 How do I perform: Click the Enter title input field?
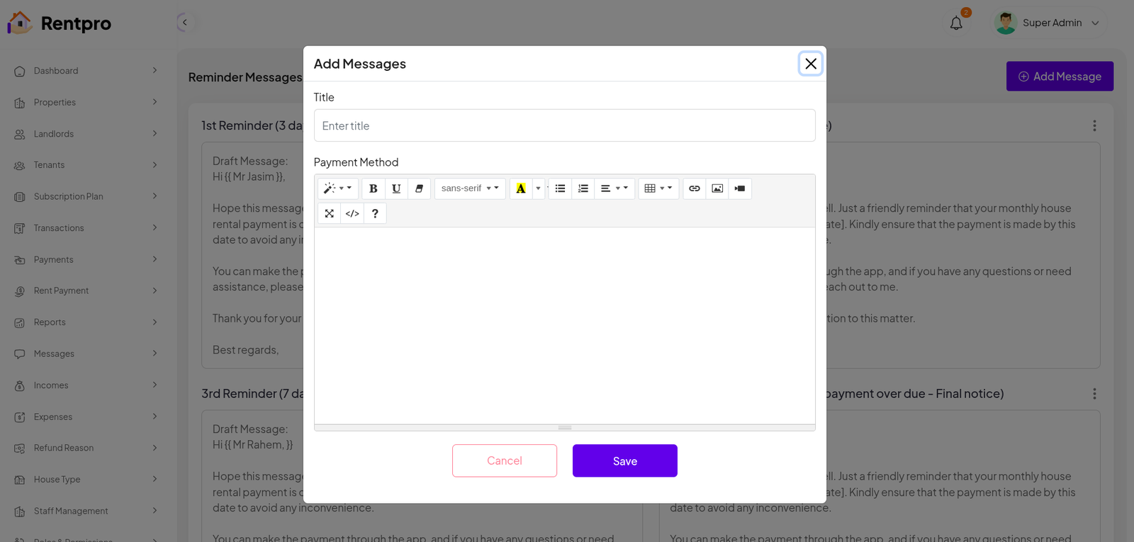coord(564,125)
